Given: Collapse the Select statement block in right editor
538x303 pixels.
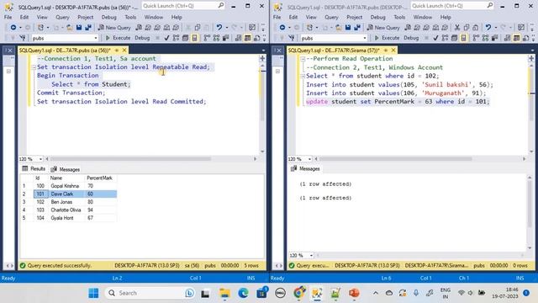Looking at the screenshot, I should pos(303,76).
